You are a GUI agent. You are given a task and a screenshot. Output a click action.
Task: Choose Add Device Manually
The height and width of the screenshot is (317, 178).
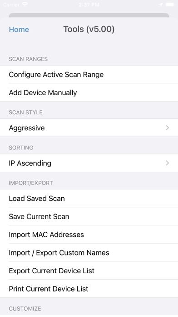[x=89, y=92]
